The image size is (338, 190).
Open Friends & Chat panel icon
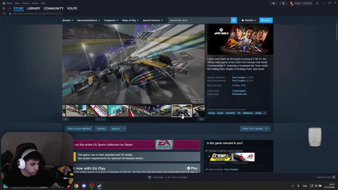tap(334, 177)
